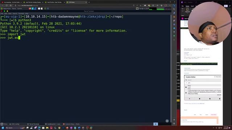Open the Bing sidebar button in Edge
Screen dimensions: 232x130
(174, 5)
